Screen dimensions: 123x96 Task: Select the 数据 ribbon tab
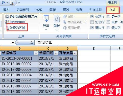[x=53, y=10]
